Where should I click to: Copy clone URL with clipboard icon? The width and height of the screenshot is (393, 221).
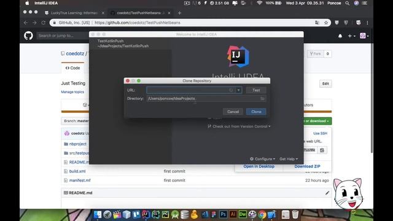pyautogui.click(x=322, y=150)
